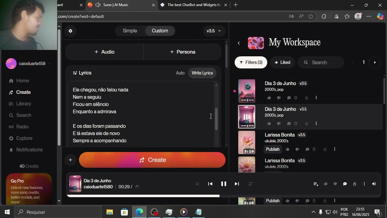The image size is (387, 218).
Task: Click inside the lyrics text area
Action: tap(141, 114)
